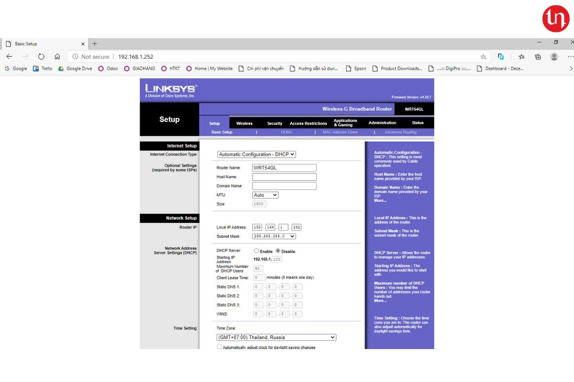This screenshot has height=382, width=574.
Task: Select Enable for DHCP Server
Action: (256, 251)
